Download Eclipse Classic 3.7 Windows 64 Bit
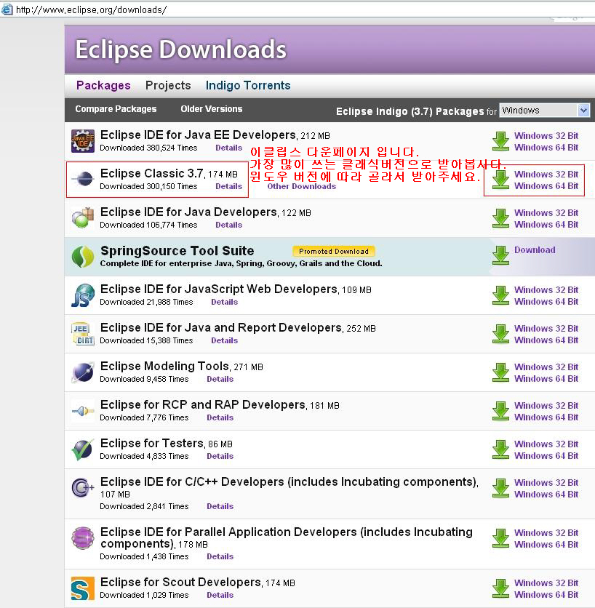 click(x=546, y=185)
